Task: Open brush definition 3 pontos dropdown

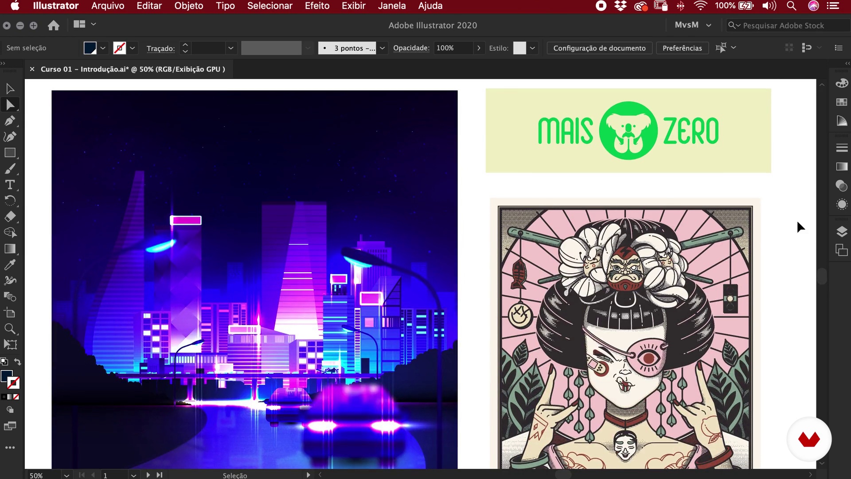Action: pos(382,48)
